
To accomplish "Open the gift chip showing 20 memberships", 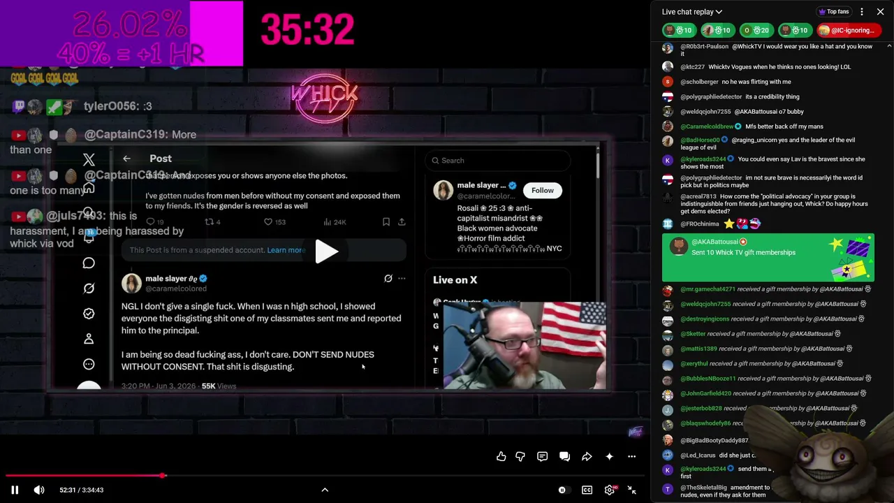I will pyautogui.click(x=756, y=30).
